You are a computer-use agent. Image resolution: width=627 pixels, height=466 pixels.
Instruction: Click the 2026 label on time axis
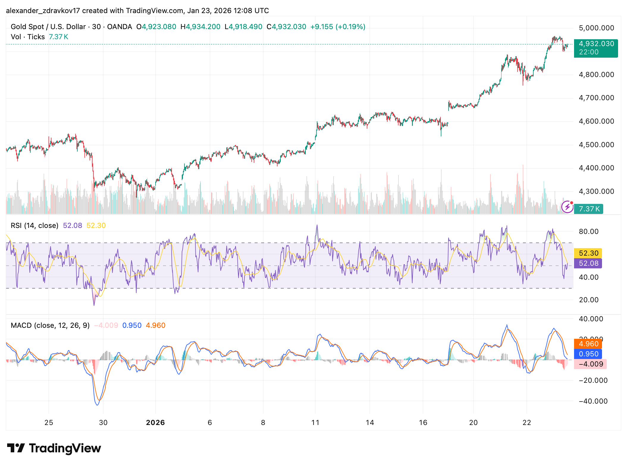(155, 423)
